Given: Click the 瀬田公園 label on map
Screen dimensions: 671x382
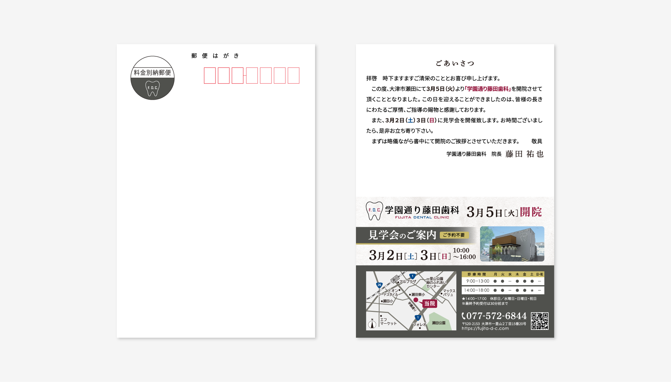Looking at the screenshot, I should [438, 323].
